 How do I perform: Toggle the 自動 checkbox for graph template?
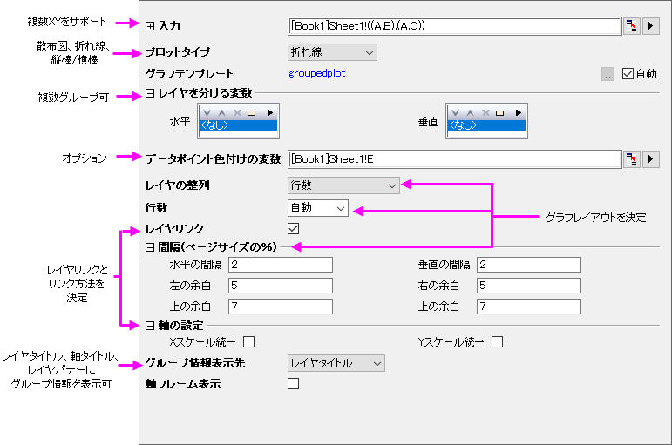click(x=628, y=74)
